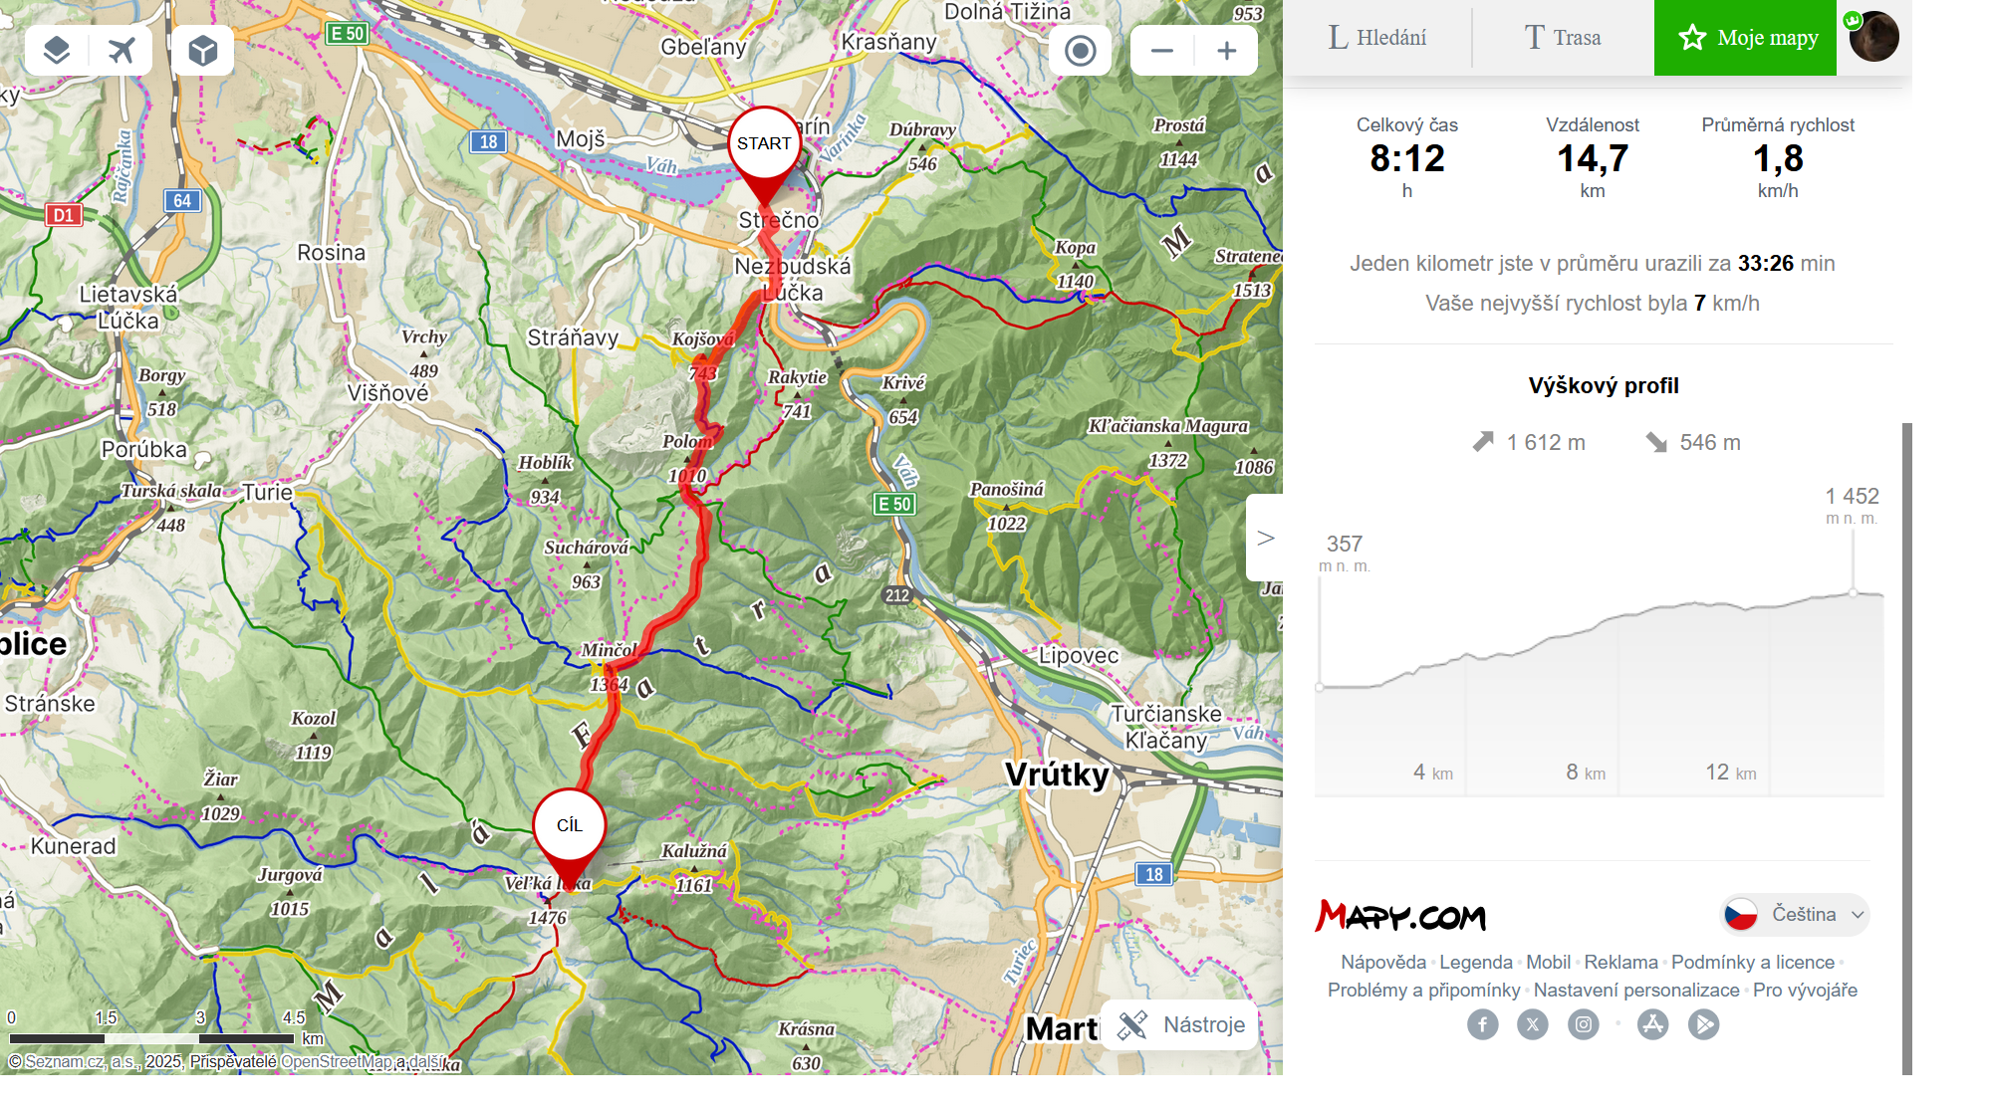Open the map layers switcher
This screenshot has height=1111, width=1989.
[57, 50]
